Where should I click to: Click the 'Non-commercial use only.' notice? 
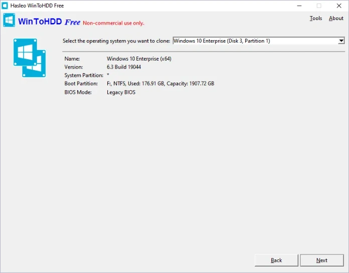113,23
